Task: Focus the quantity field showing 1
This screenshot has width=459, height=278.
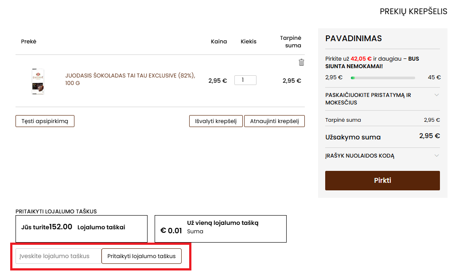Action: [x=245, y=80]
